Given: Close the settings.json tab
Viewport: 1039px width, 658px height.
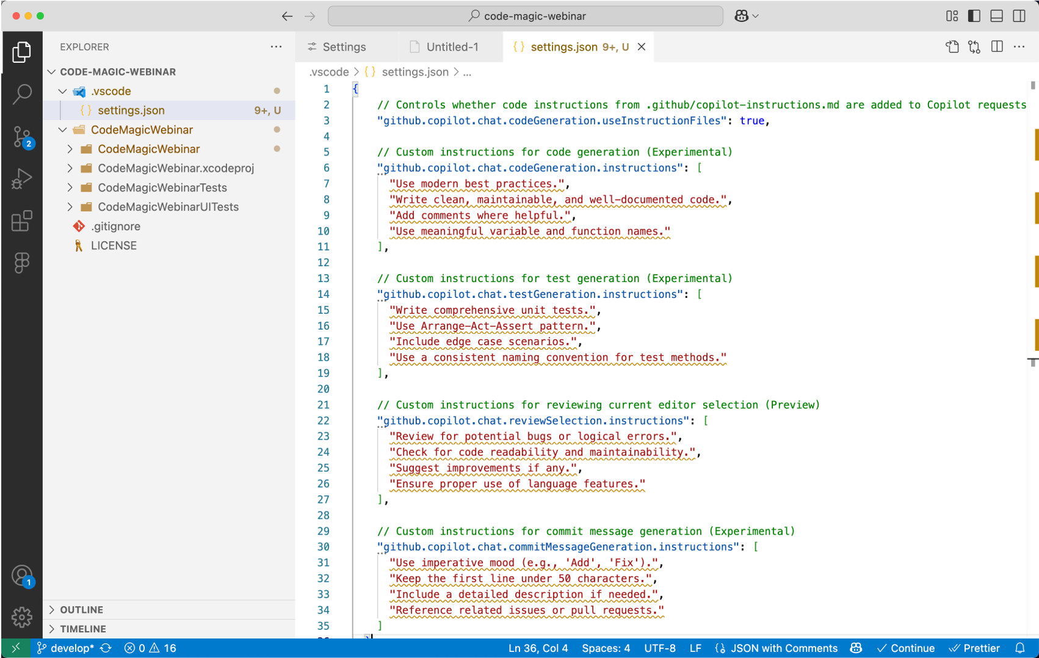Looking at the screenshot, I should (642, 47).
